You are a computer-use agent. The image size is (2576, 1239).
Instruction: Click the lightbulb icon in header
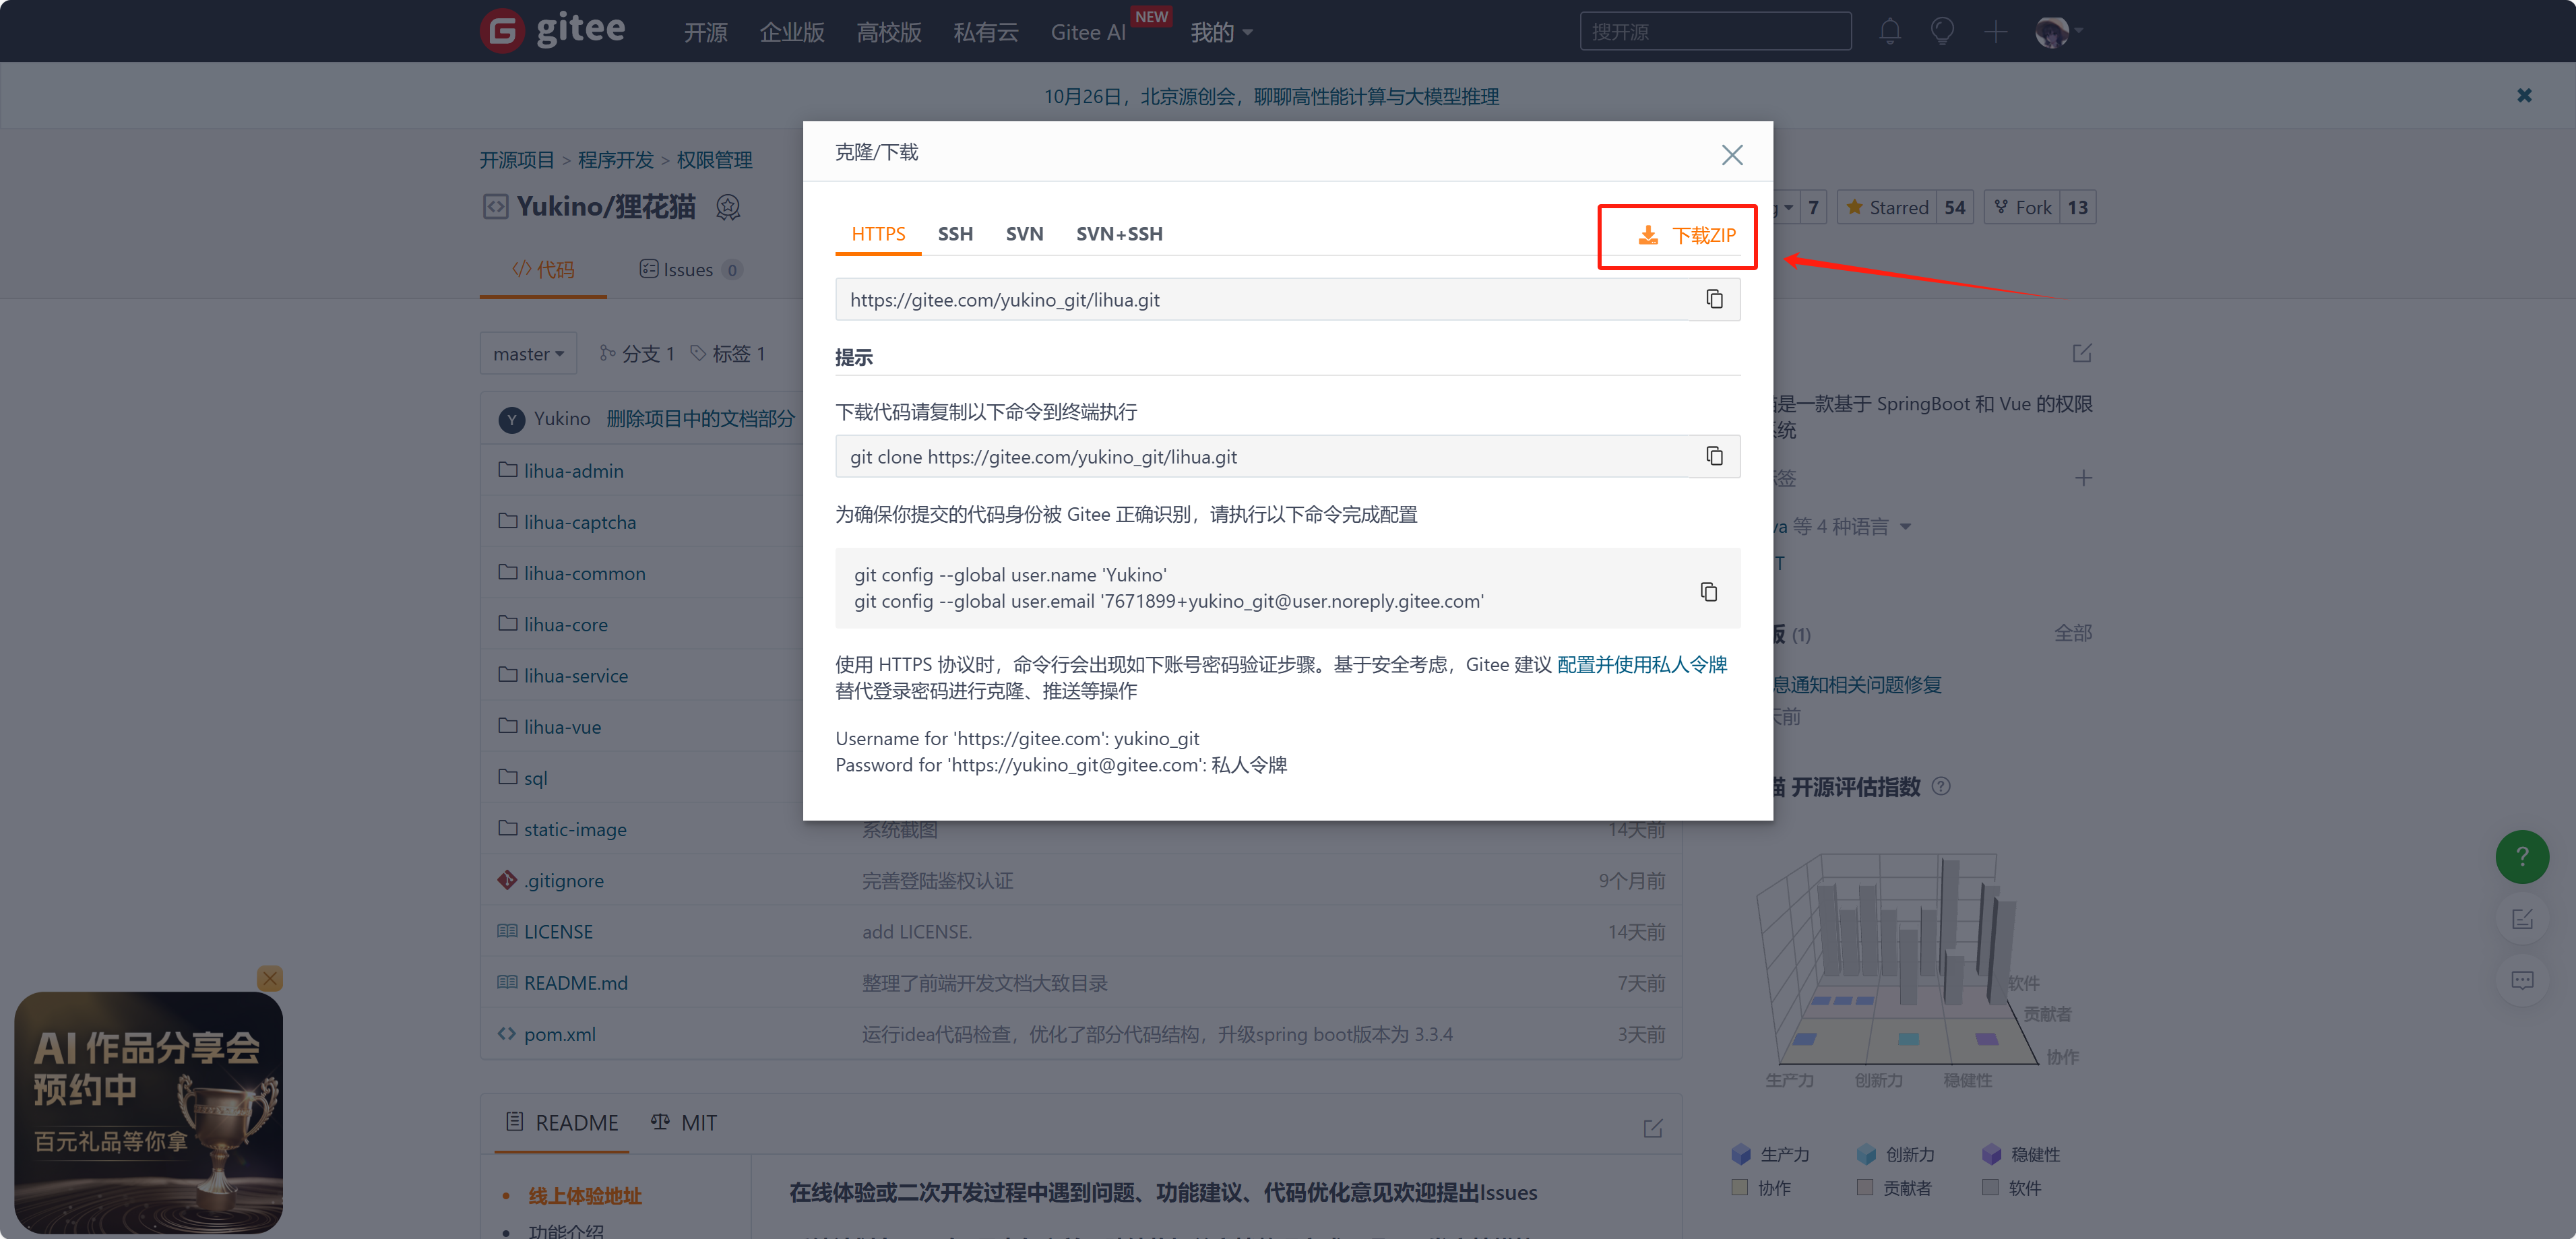click(x=1942, y=32)
